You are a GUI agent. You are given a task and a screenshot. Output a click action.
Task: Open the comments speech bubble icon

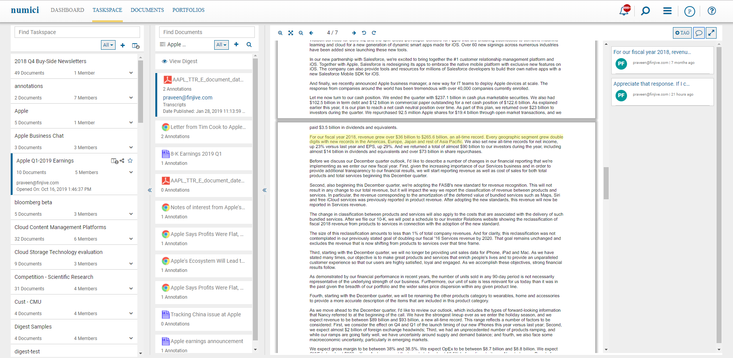coord(699,33)
